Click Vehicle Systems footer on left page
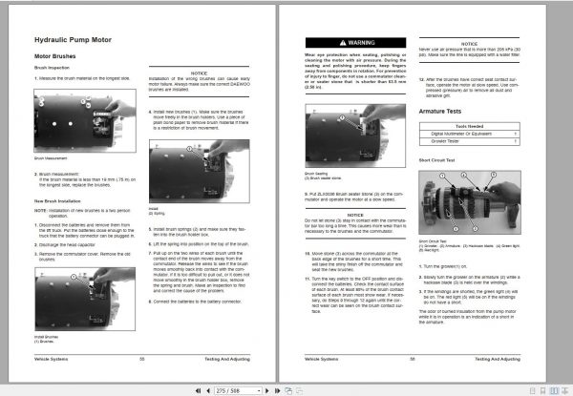The height and width of the screenshot is (396, 573). click(x=52, y=359)
